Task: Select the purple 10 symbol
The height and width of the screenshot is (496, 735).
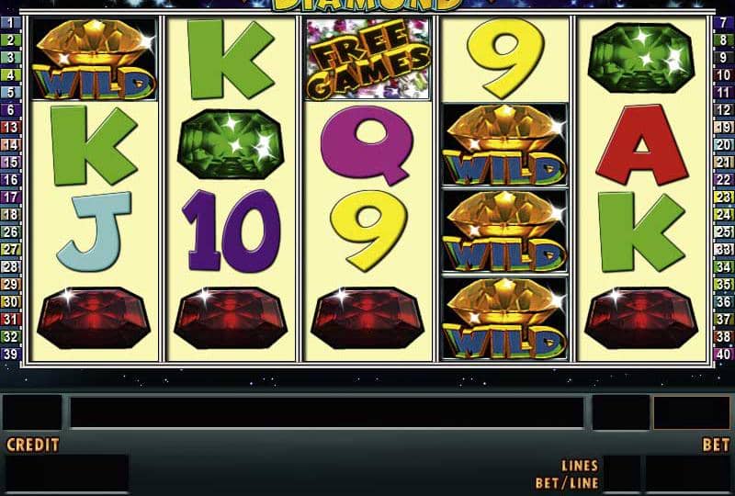Action: 232,231
